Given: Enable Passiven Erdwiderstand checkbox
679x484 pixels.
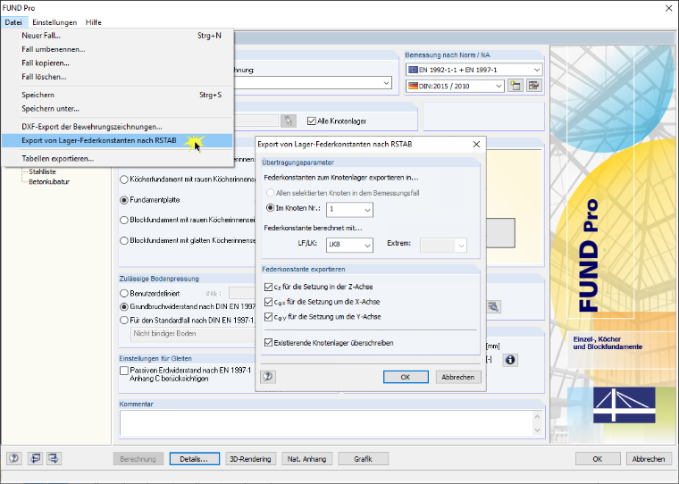Looking at the screenshot, I should coord(124,371).
